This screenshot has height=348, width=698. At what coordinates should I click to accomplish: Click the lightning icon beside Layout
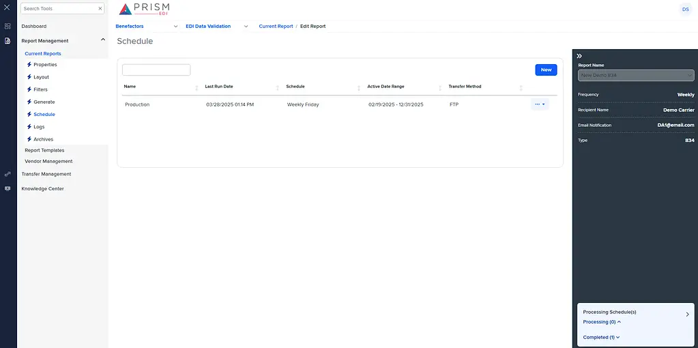pos(29,77)
